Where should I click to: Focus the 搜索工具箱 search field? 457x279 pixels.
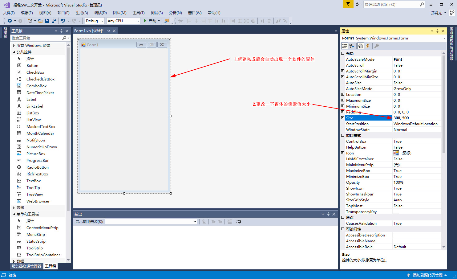pyautogui.click(x=36, y=38)
